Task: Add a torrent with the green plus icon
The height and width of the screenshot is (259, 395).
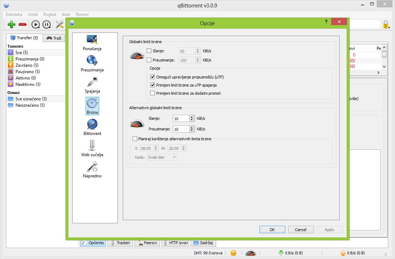Action: (x=11, y=24)
